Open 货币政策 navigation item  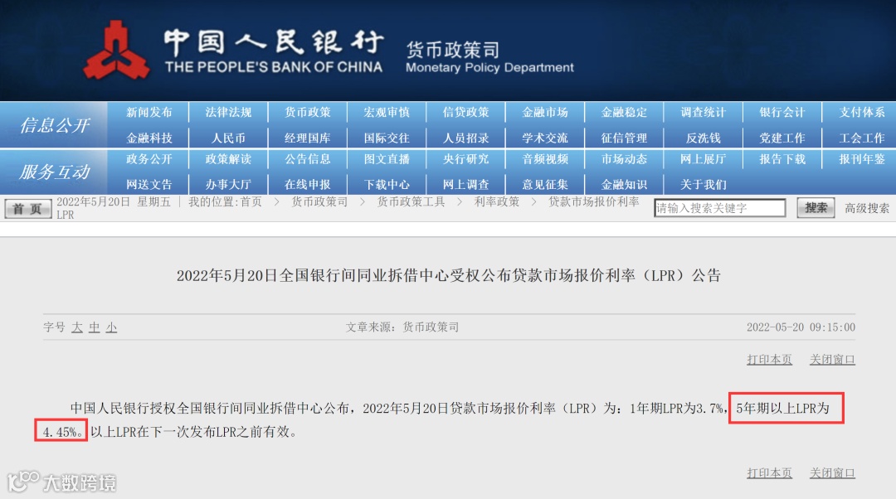[x=308, y=112]
